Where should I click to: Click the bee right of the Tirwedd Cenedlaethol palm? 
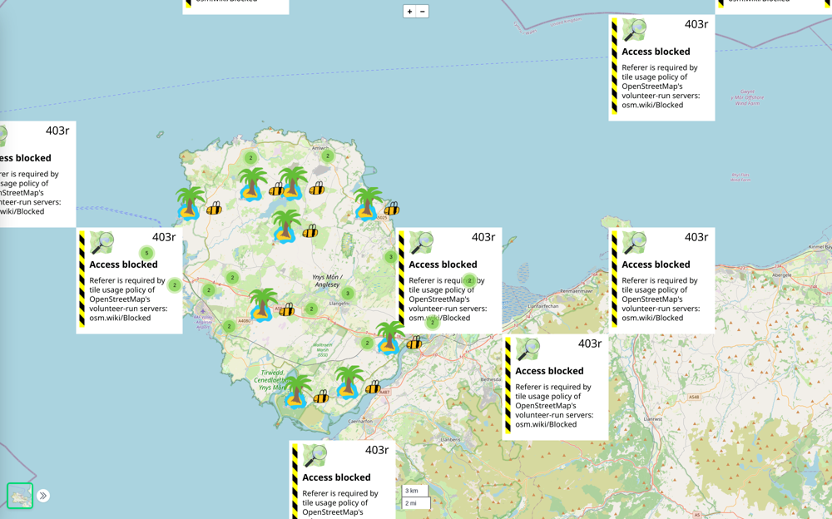click(x=320, y=397)
